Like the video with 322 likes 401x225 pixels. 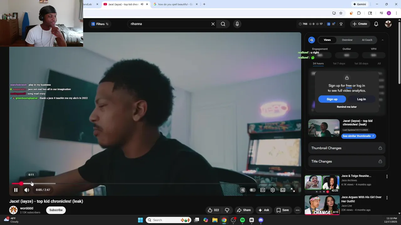213,210
